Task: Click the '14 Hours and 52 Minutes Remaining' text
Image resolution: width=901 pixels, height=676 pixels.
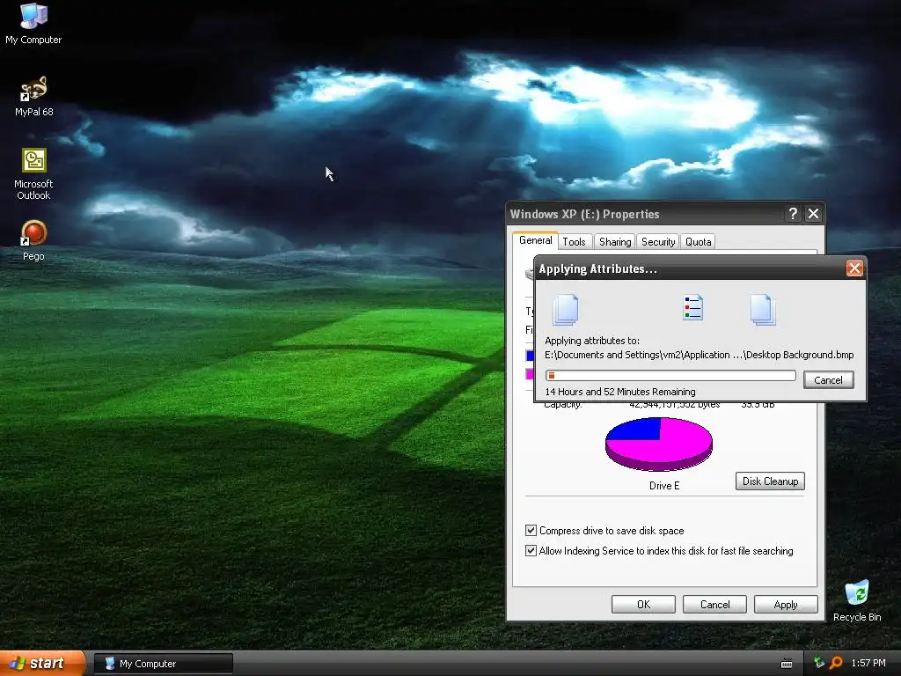Action: pyautogui.click(x=620, y=392)
